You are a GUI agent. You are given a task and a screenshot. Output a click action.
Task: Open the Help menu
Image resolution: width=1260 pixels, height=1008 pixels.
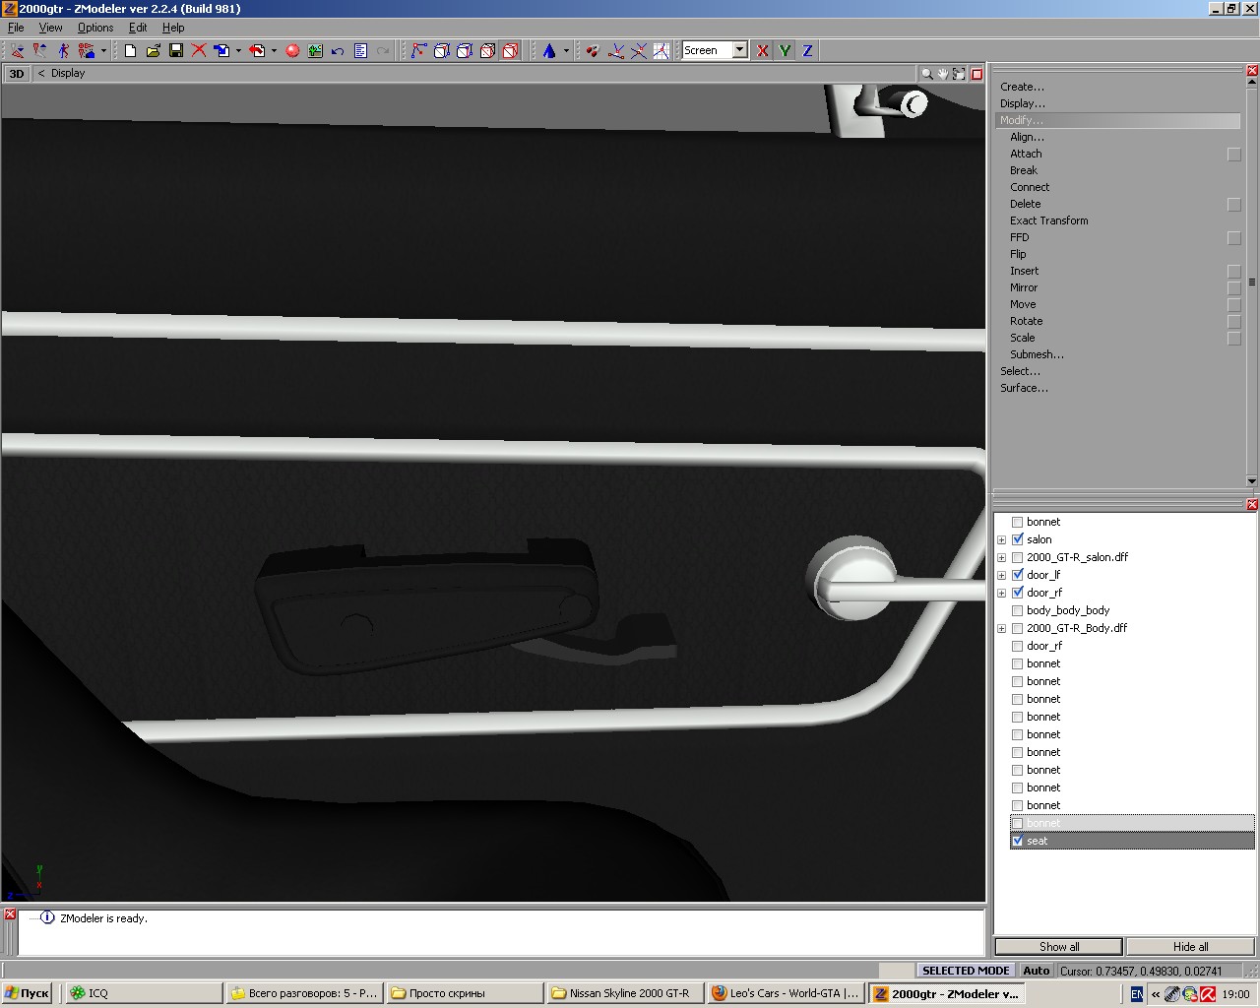click(x=173, y=28)
